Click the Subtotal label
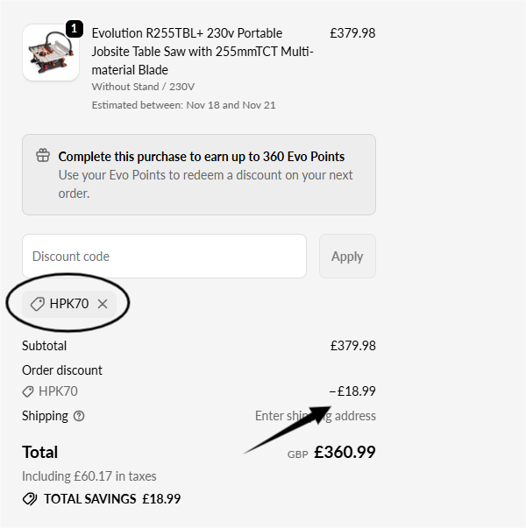526x528 pixels. pyautogui.click(x=44, y=346)
